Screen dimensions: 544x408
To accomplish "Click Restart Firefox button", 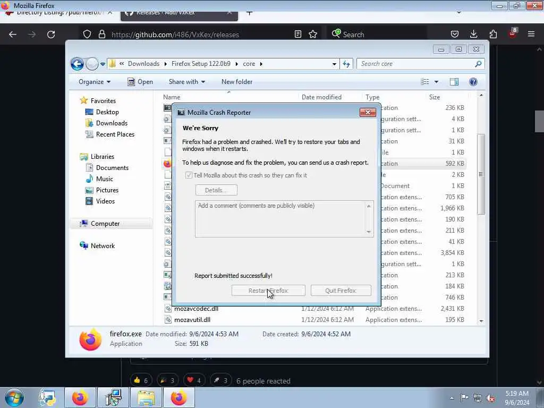I will click(268, 291).
